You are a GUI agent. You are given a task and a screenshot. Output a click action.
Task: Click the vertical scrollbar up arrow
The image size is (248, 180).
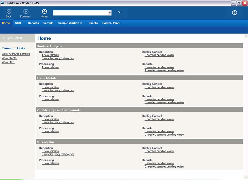click(x=246, y=36)
